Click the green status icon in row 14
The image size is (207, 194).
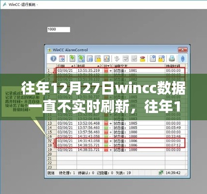(x=106, y=128)
